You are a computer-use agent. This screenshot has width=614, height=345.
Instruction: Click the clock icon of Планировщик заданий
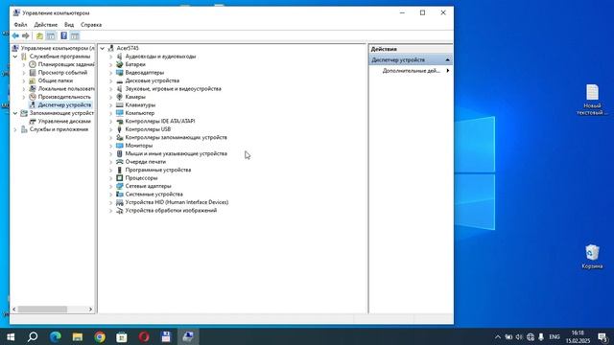[33, 64]
